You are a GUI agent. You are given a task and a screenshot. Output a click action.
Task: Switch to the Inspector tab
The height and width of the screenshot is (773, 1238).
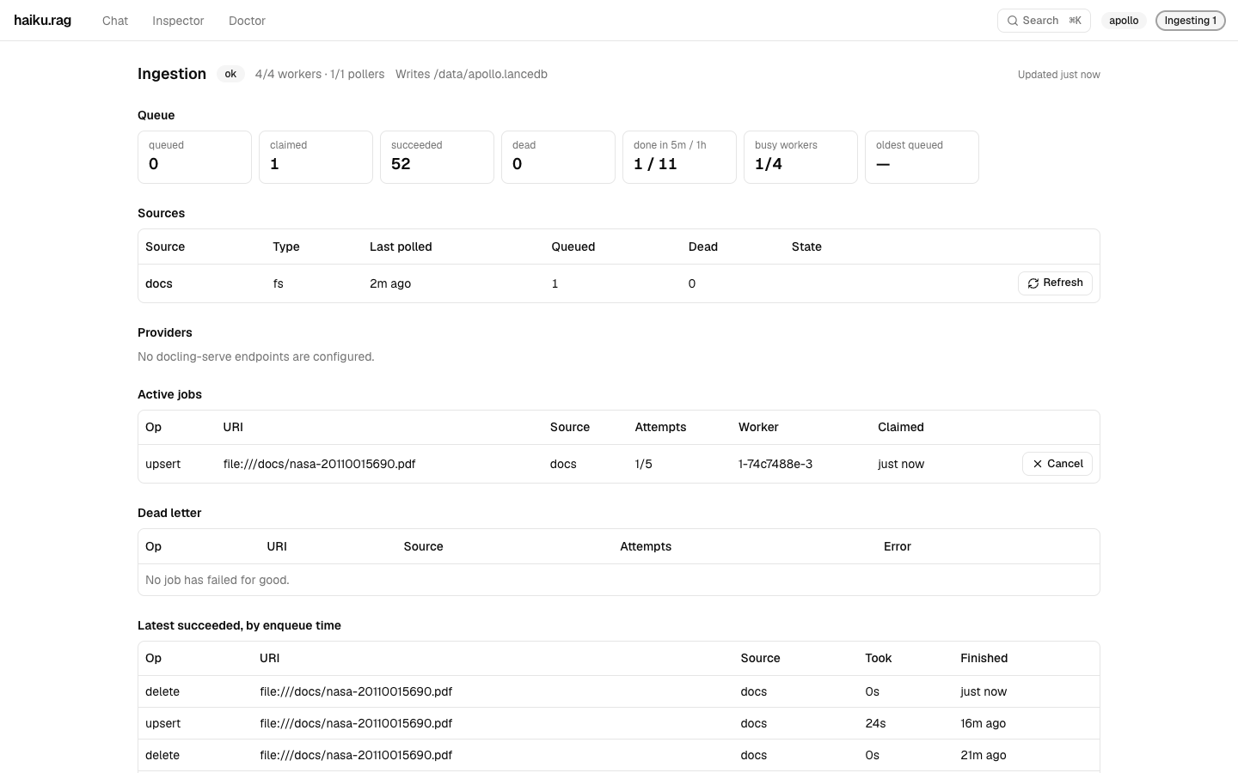(178, 21)
